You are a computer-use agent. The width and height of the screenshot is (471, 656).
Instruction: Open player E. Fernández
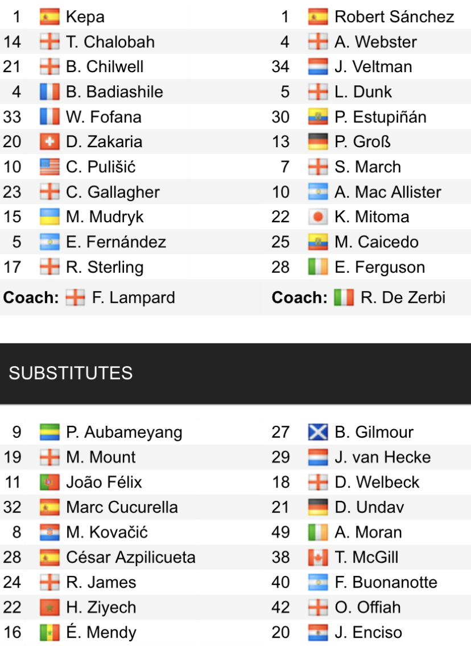[116, 242]
